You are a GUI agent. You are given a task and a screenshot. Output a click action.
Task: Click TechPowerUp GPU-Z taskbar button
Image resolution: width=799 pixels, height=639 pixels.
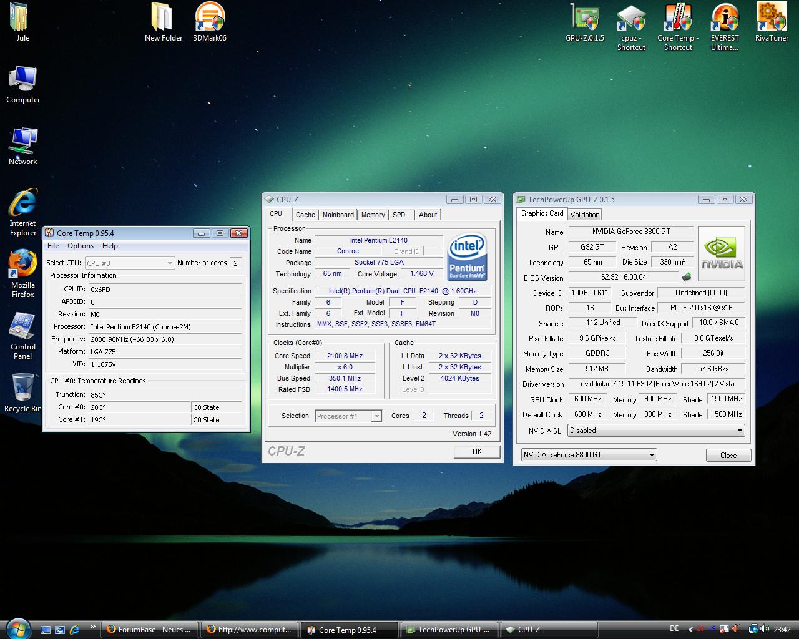(x=449, y=630)
